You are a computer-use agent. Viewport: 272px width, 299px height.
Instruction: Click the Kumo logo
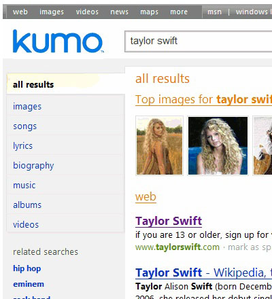[x=58, y=41]
